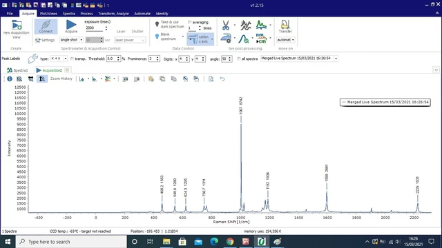The width and height of the screenshot is (442, 248).
Task: Click the legend options icon
Action: point(108,79)
